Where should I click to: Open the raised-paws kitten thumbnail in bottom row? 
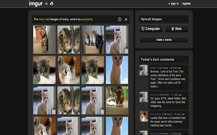coord(44,126)
